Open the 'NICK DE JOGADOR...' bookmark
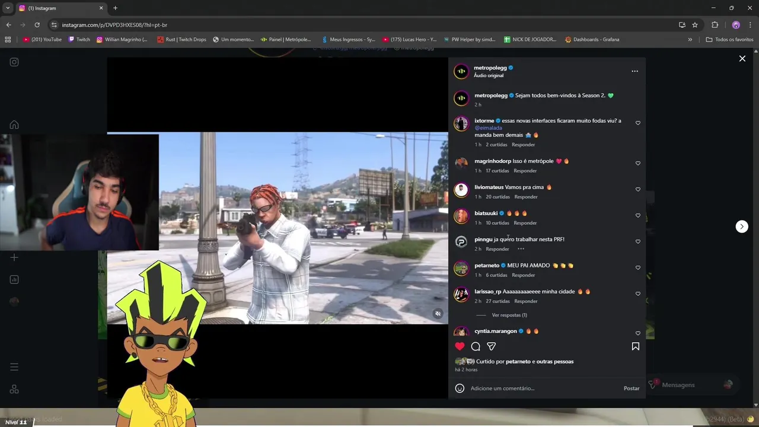This screenshot has height=427, width=759. [530, 40]
